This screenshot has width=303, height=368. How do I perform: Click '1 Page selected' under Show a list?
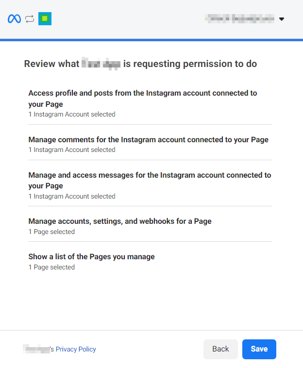[x=51, y=267]
